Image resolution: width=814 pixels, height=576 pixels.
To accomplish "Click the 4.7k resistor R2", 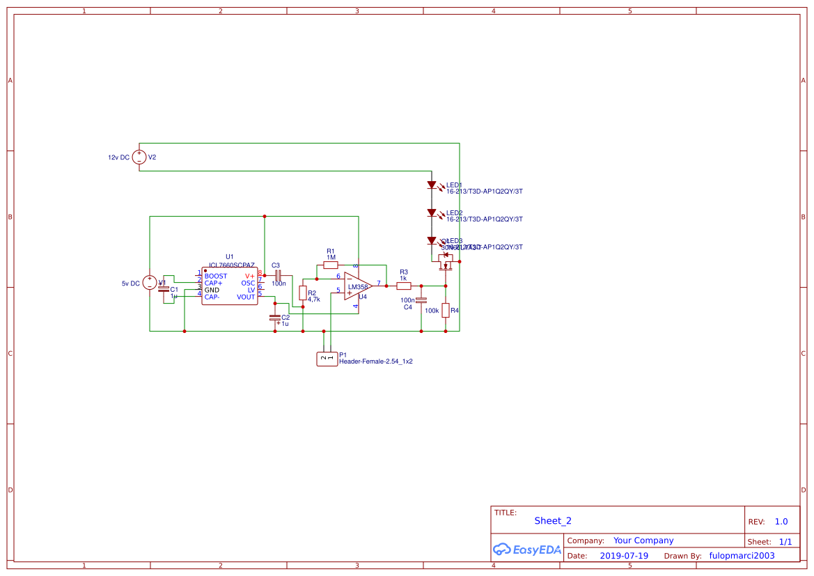I will click(x=304, y=294).
